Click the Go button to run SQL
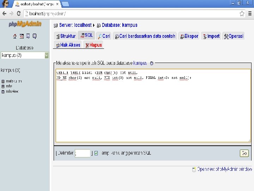254x191 pixels. click(244, 153)
